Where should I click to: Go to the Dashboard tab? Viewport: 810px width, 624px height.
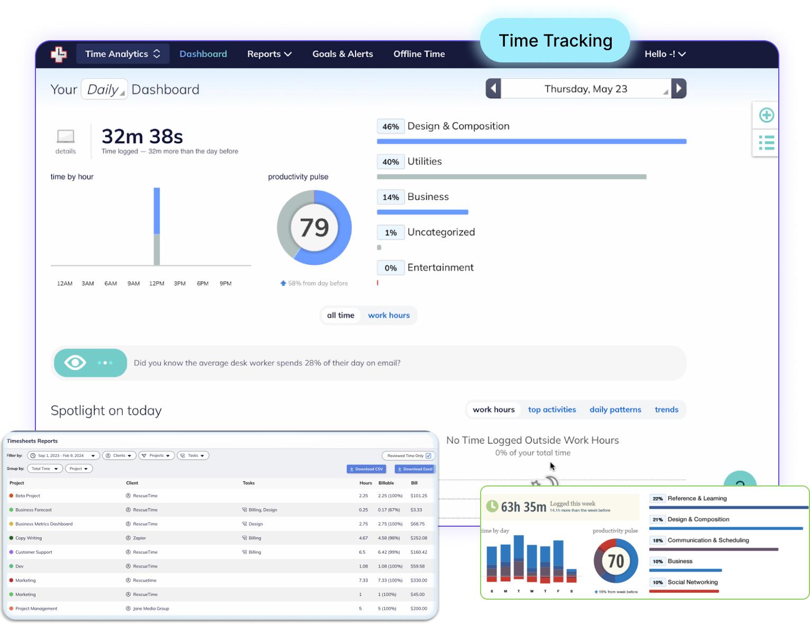[x=203, y=54]
